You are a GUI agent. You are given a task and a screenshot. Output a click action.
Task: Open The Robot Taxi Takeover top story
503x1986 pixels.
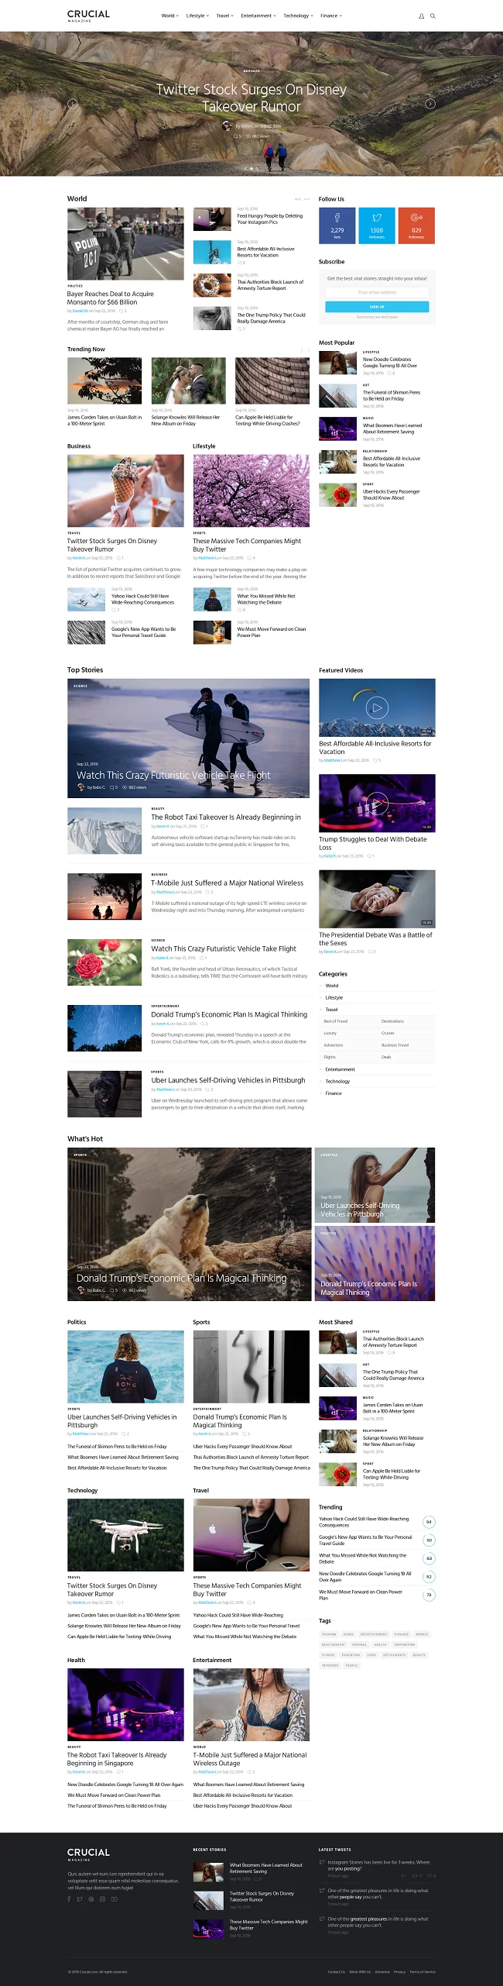coord(226,817)
